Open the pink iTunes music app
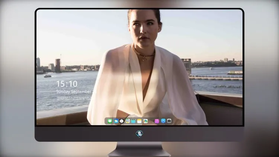279x157 pixels. [x=157, y=121]
